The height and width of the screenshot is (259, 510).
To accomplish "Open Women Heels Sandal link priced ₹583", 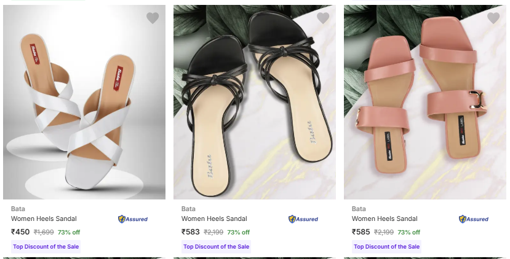I will 214,218.
